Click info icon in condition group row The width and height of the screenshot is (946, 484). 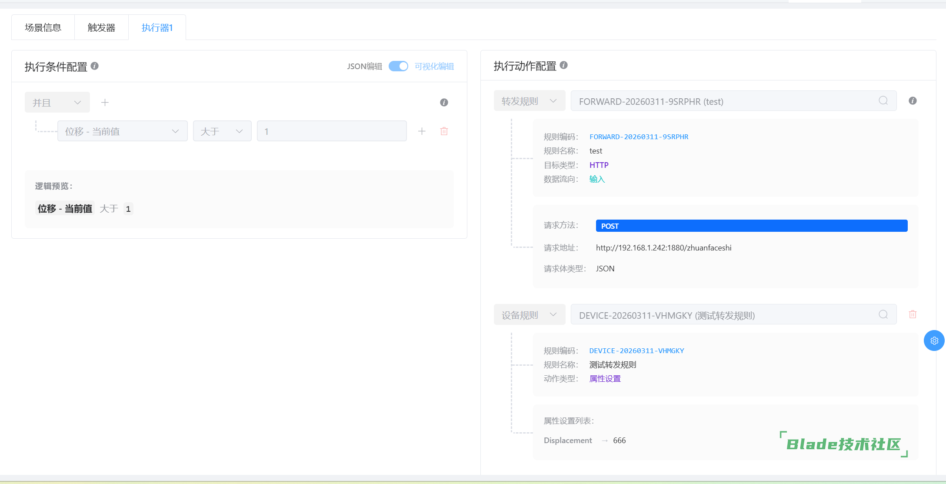pos(444,103)
